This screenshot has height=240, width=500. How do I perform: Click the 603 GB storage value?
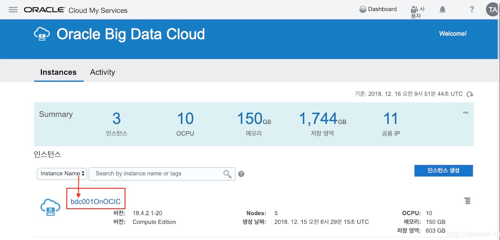(435, 231)
